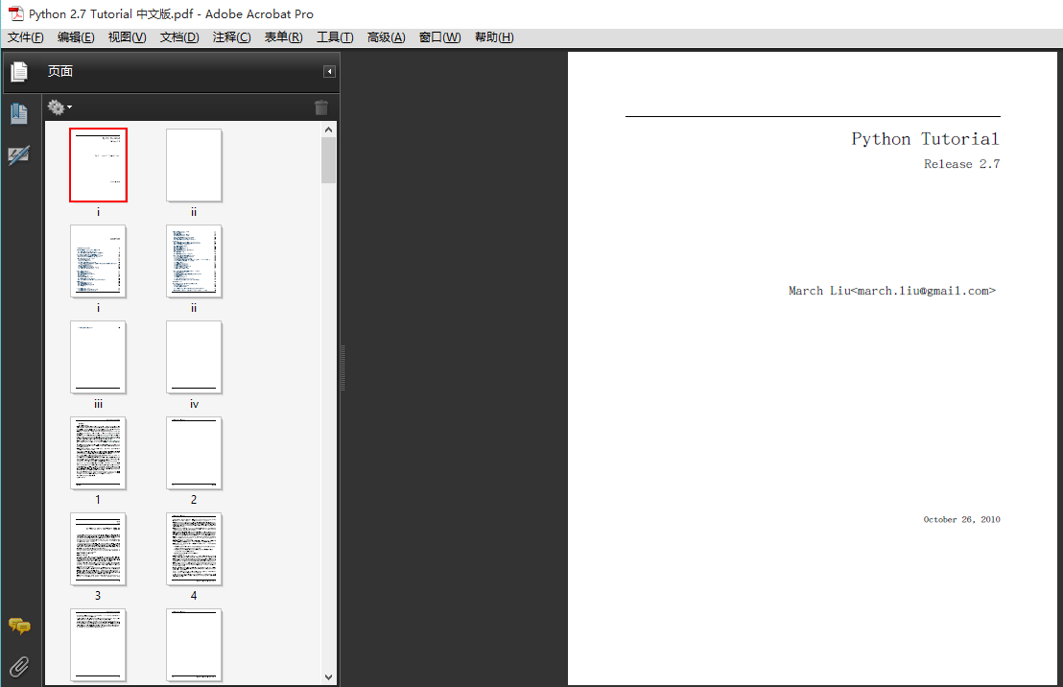
Task: Open the 文档(D) menu
Action: (179, 37)
